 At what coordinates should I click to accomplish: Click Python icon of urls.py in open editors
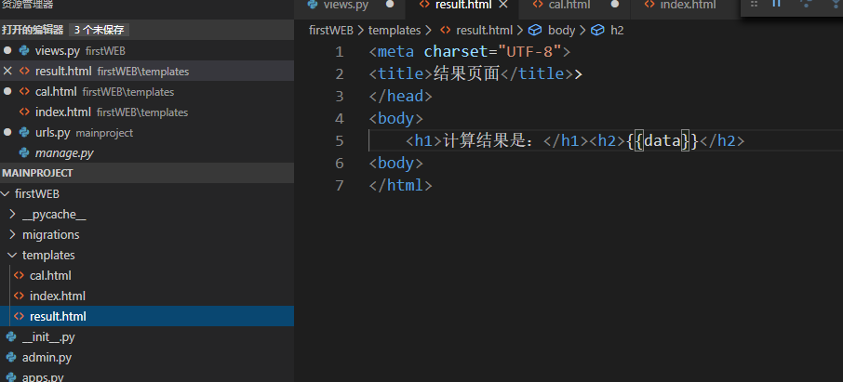pyautogui.click(x=24, y=132)
